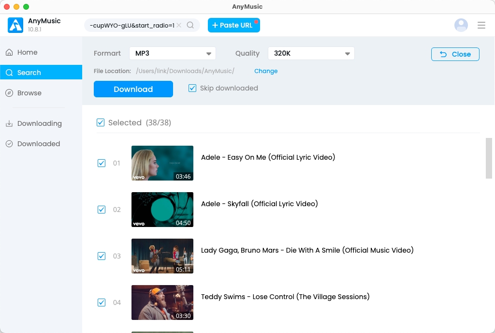Click the file path '/Users/link/Downloads/AnyMusic/'
The height and width of the screenshot is (333, 495).
pos(185,71)
